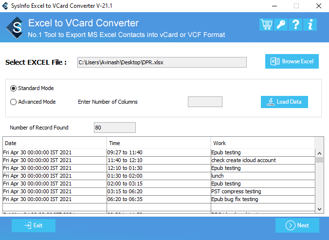
Task: Select Advanced Mode radio button
Action: click(x=13, y=102)
